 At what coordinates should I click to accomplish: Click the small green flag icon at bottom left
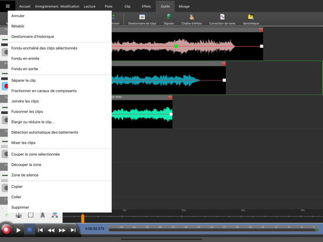pyautogui.click(x=6, y=215)
